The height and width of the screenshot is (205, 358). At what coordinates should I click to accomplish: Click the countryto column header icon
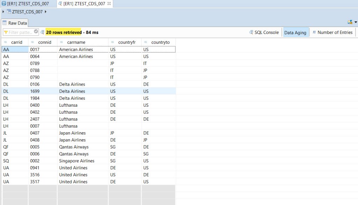145,42
